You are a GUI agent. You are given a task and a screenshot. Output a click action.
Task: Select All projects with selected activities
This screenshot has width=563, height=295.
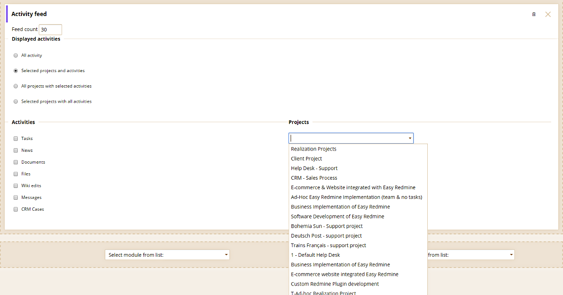[x=16, y=86]
